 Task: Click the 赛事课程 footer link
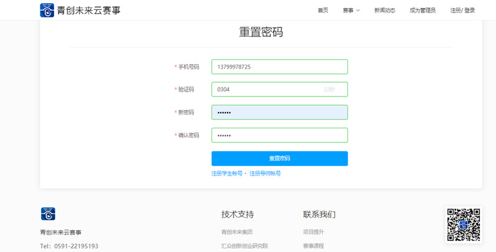[x=313, y=246]
